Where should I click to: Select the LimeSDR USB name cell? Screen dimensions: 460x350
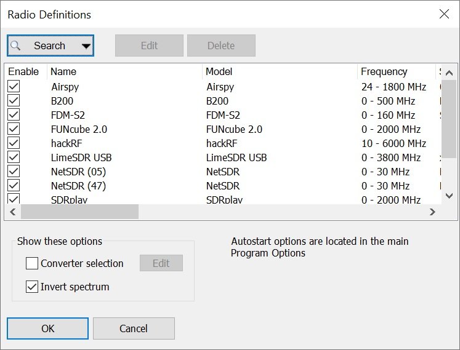coord(81,157)
